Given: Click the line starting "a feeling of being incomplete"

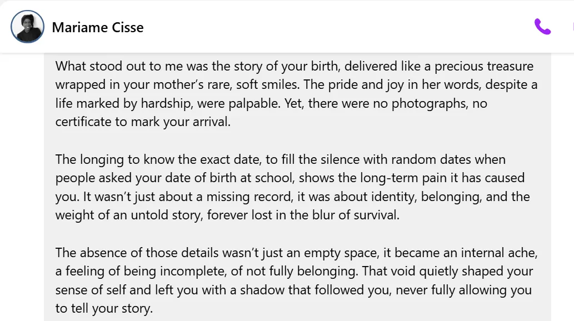Looking at the screenshot, I should [x=294, y=271].
